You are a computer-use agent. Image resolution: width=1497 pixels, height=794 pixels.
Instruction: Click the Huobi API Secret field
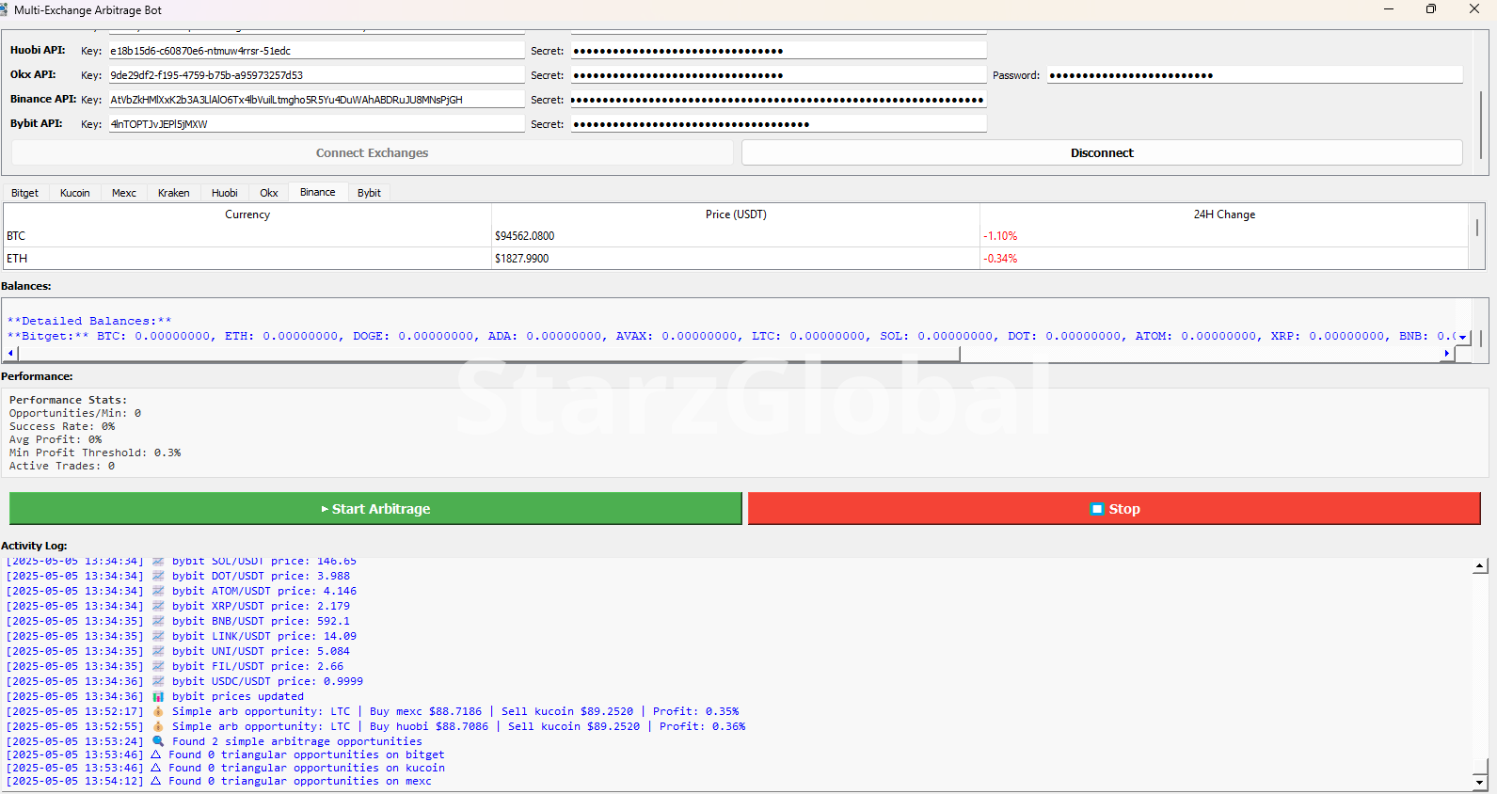(x=778, y=51)
